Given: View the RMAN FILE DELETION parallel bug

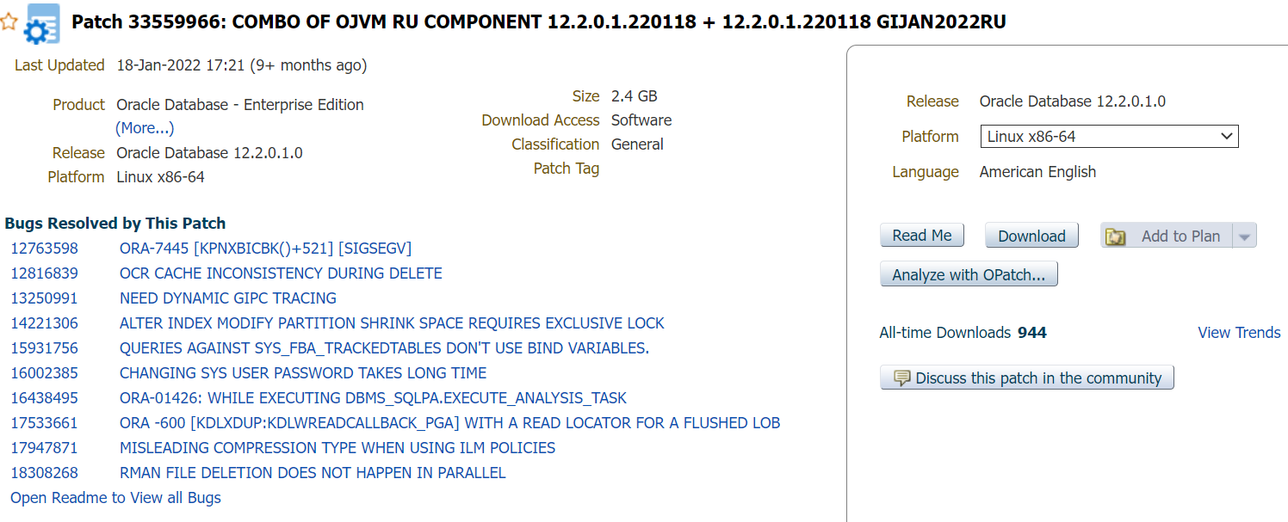Looking at the screenshot, I should click(x=313, y=472).
